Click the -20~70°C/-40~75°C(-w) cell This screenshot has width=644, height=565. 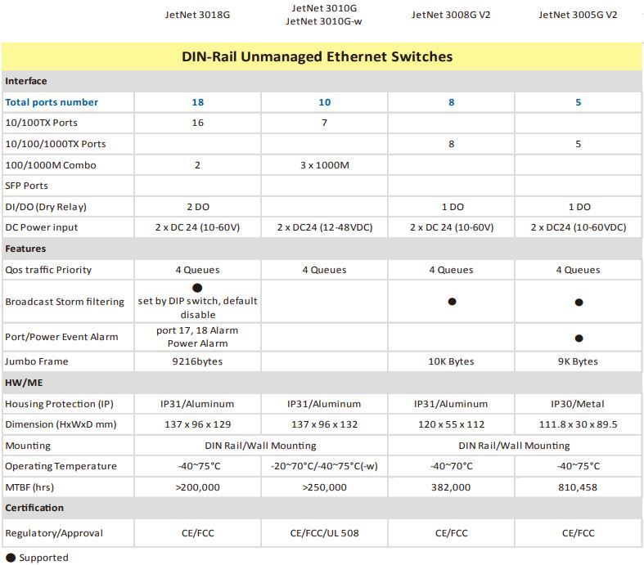tap(325, 466)
